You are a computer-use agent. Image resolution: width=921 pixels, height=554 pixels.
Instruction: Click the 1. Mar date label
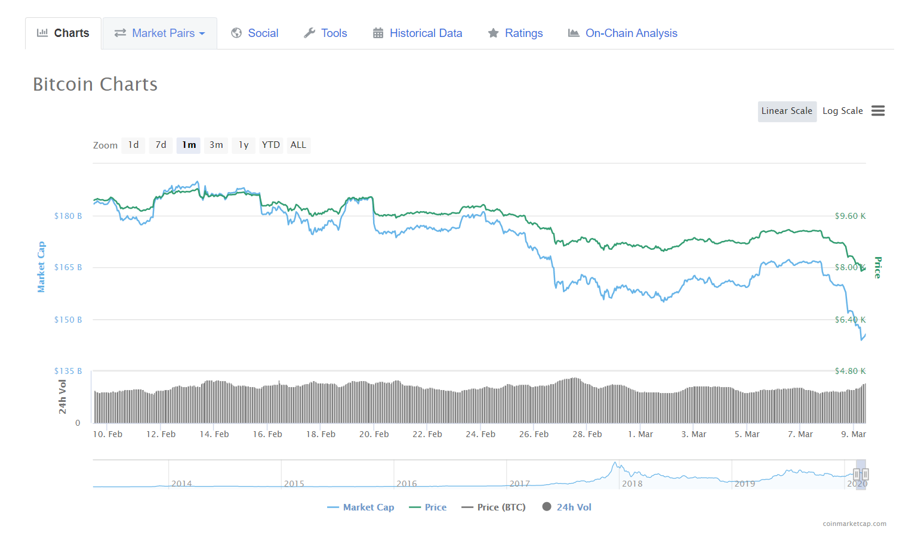pyautogui.click(x=640, y=434)
